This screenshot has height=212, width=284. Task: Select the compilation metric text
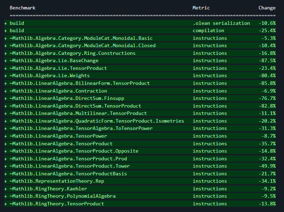pos(208,31)
